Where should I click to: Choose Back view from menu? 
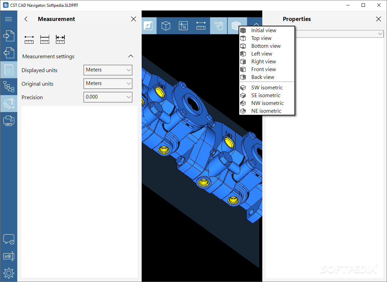[267, 77]
